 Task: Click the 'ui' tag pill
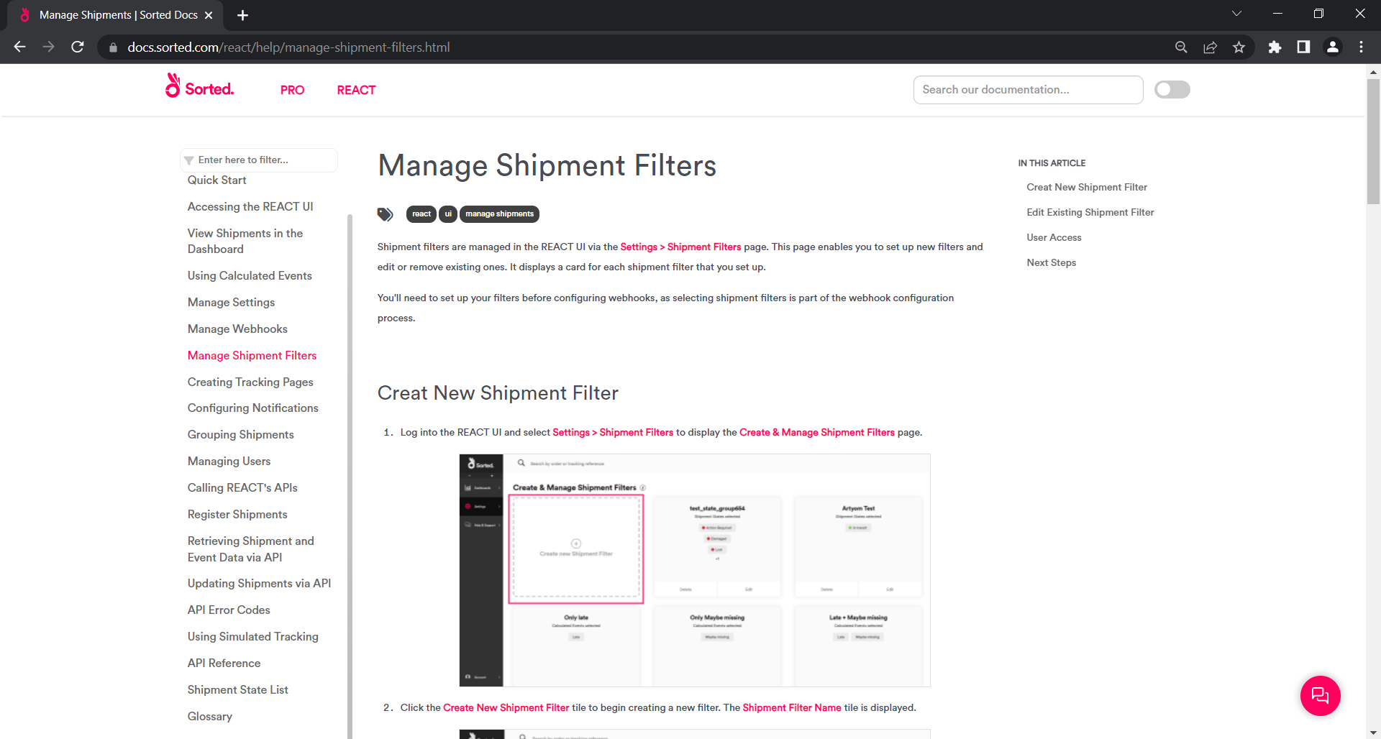click(x=448, y=214)
